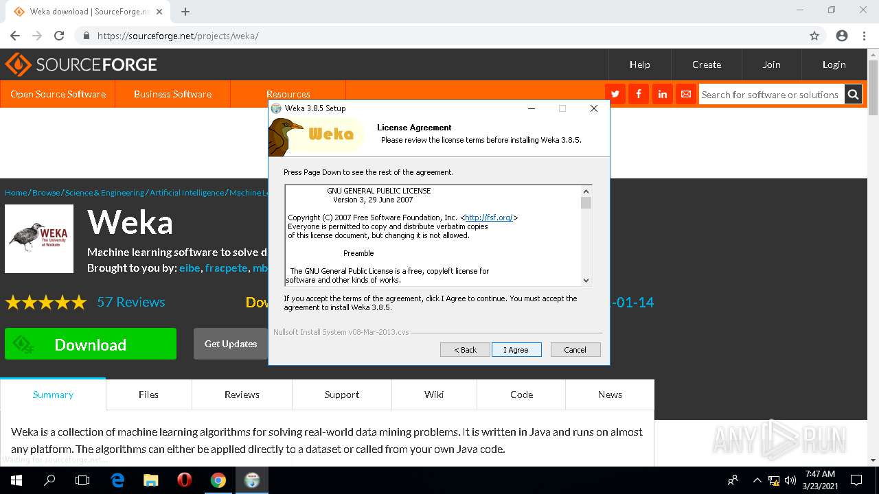View site security lock icon
This screenshot has height=494, width=879.
[87, 36]
